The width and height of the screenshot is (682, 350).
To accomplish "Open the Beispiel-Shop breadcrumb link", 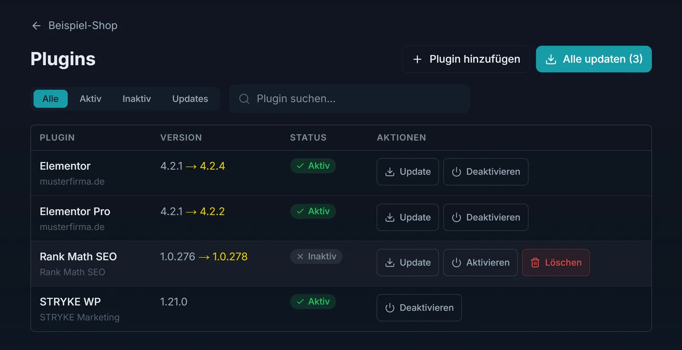I will 83,26.
